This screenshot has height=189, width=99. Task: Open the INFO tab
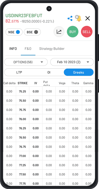(13, 49)
